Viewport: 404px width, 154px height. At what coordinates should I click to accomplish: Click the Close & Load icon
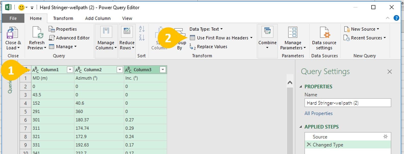[12, 33]
